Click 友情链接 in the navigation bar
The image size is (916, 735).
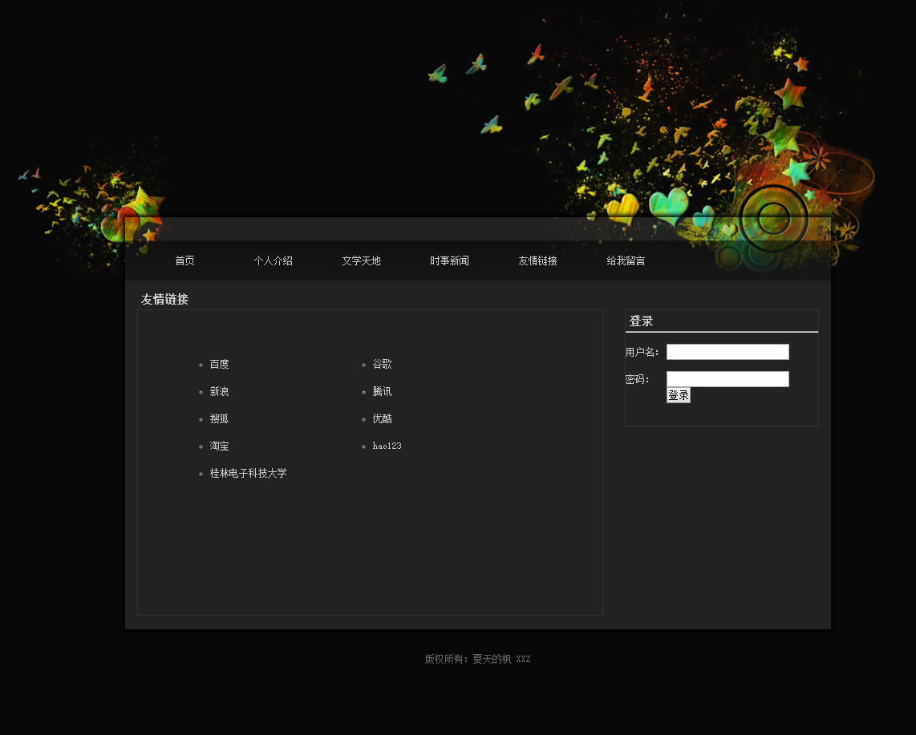(x=537, y=260)
